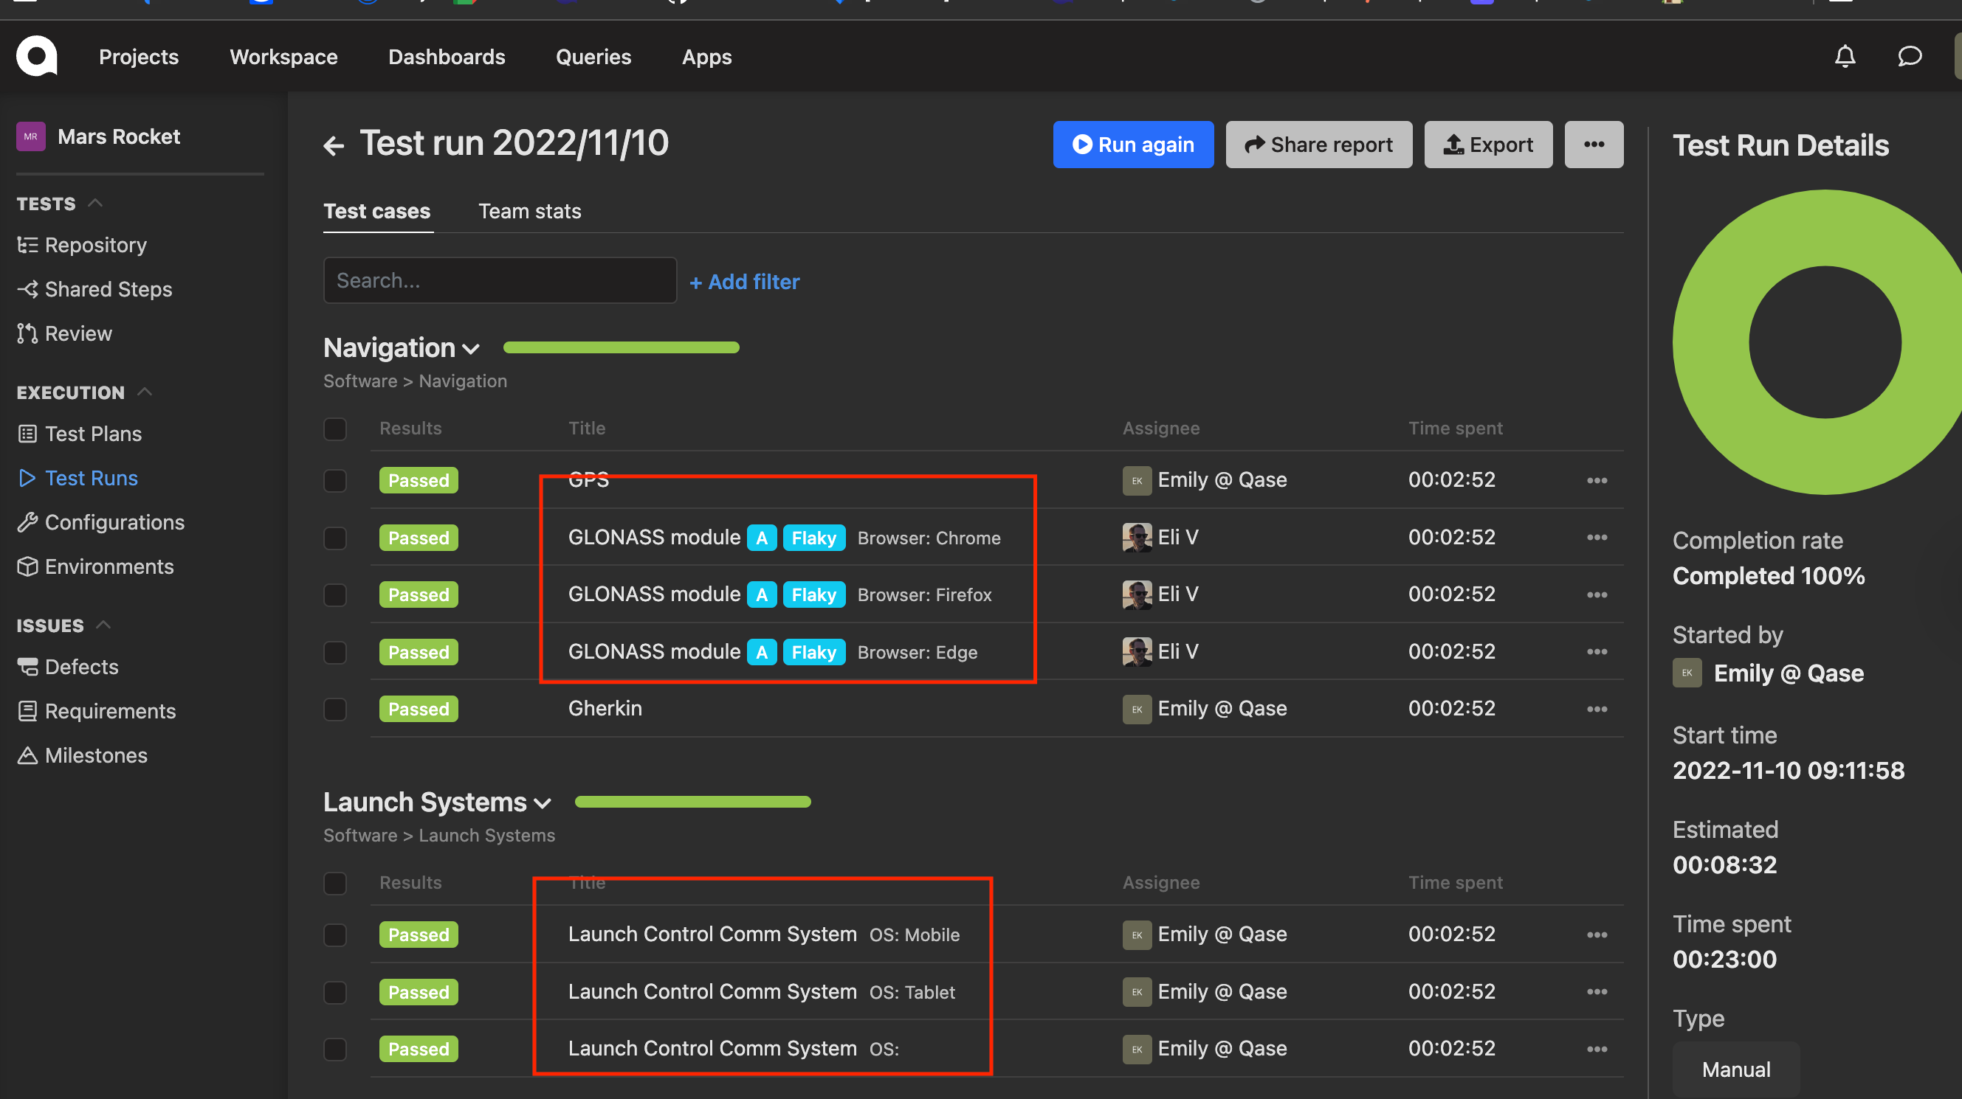Viewport: 1962px width, 1099px height.
Task: Click the Search input field
Action: 500,280
